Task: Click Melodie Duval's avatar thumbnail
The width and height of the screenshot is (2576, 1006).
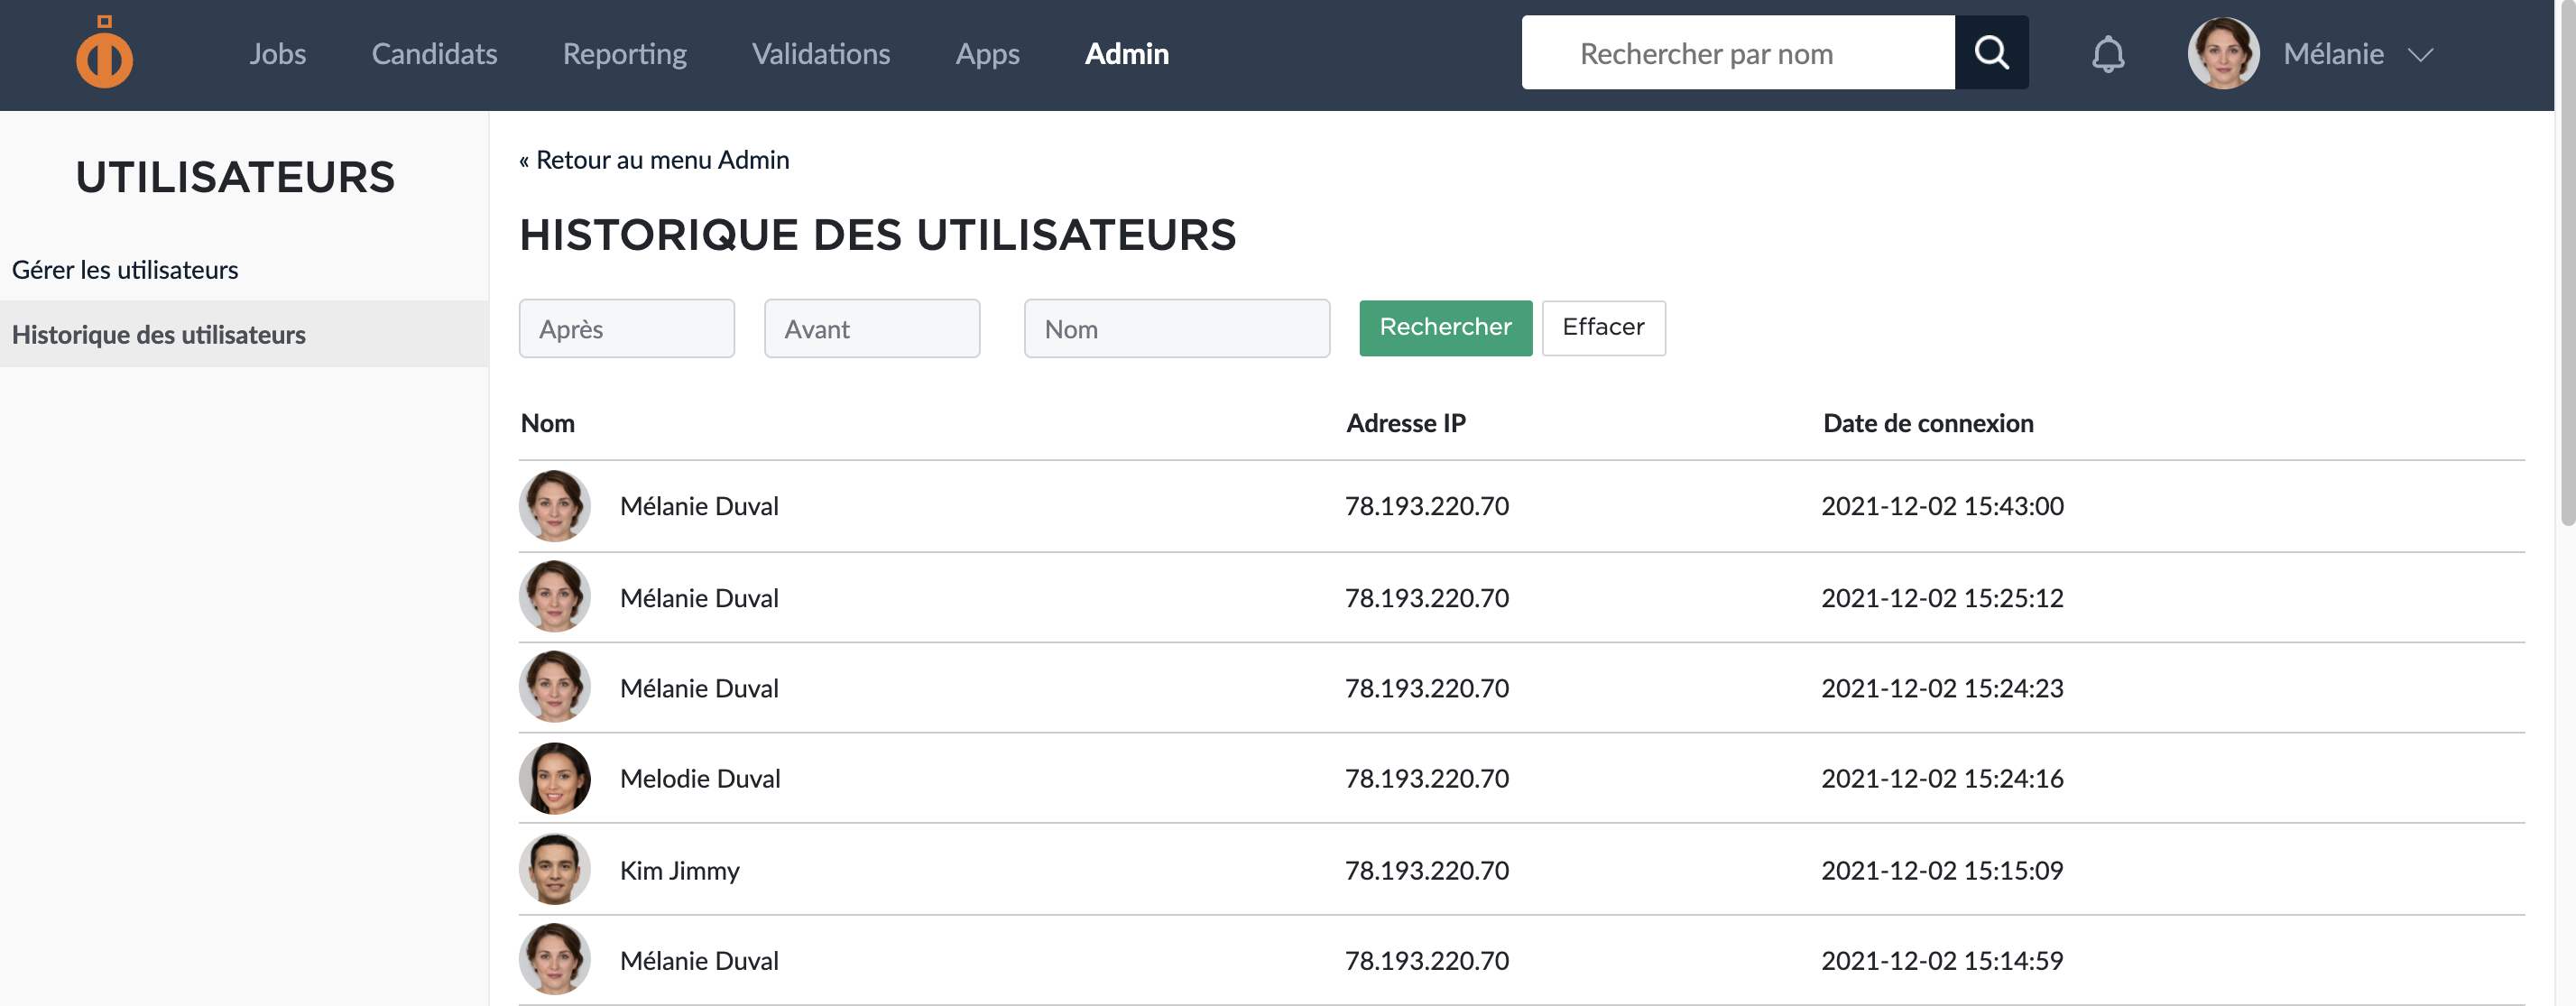Action: [x=554, y=778]
